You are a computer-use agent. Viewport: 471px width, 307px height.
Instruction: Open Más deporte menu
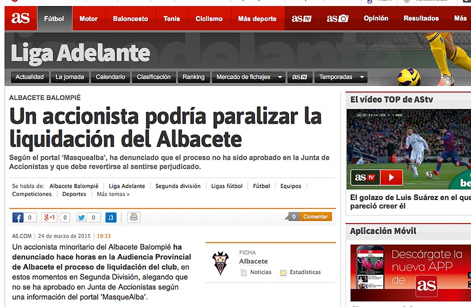click(258, 18)
